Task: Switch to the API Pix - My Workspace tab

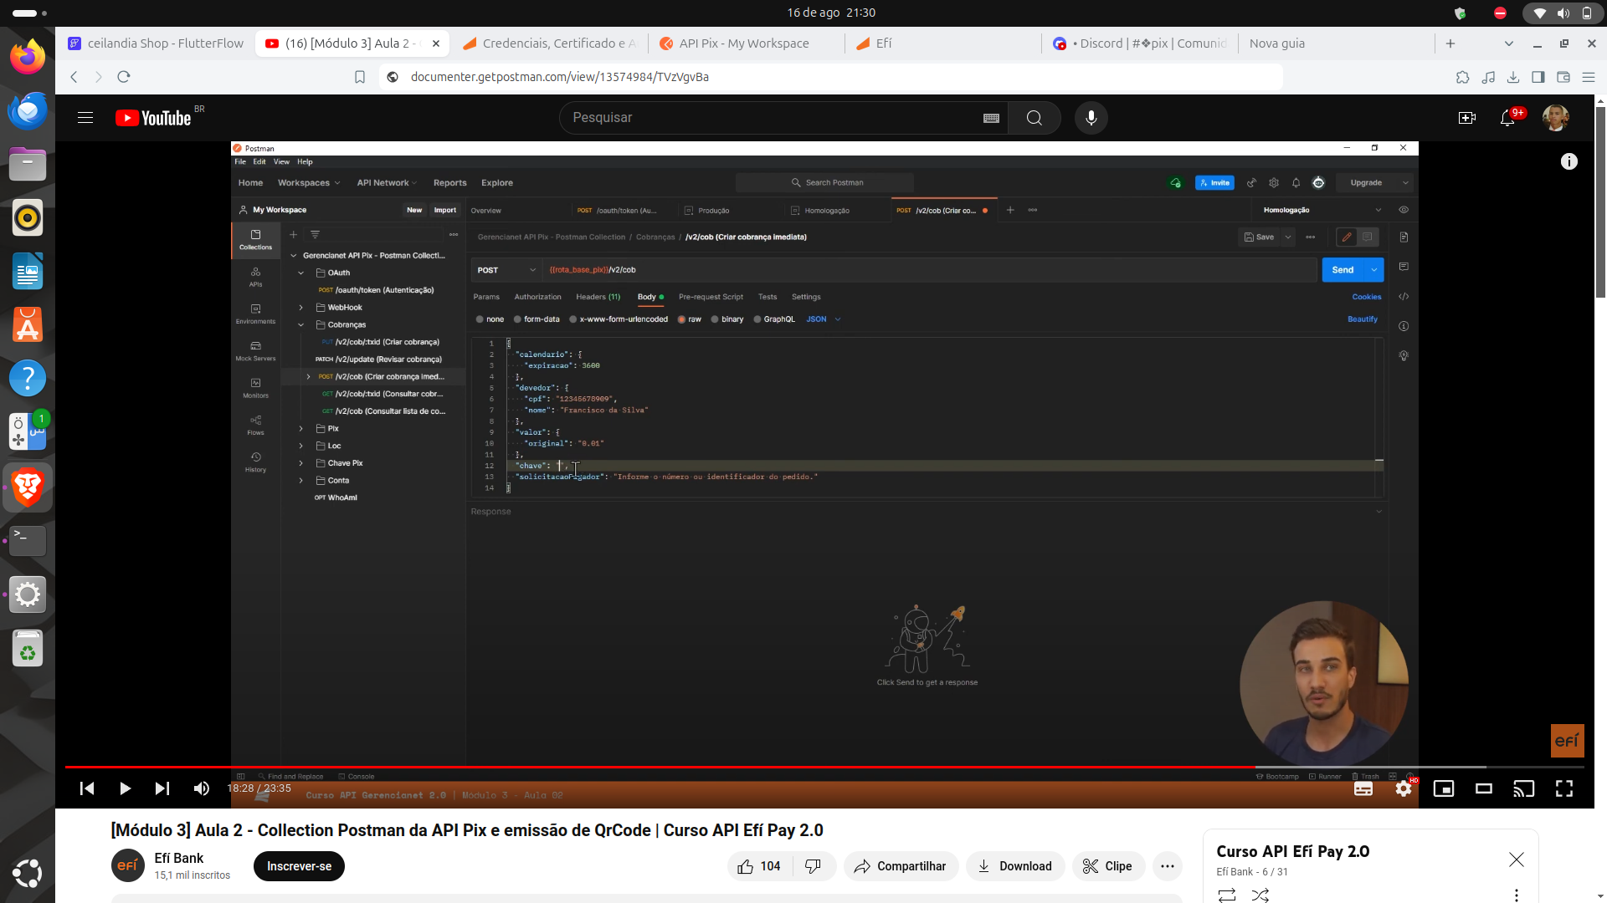Action: tap(745, 43)
